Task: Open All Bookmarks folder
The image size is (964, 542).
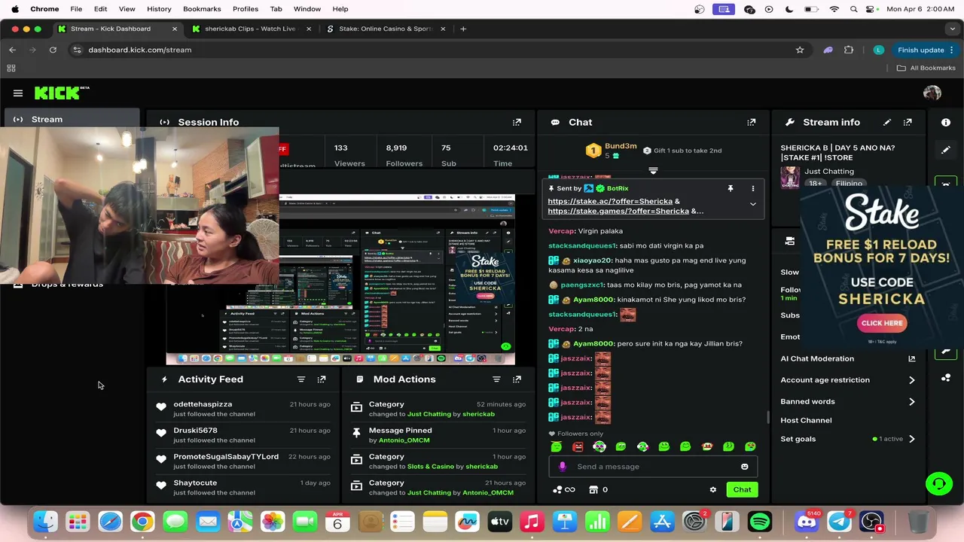Action: click(x=926, y=68)
